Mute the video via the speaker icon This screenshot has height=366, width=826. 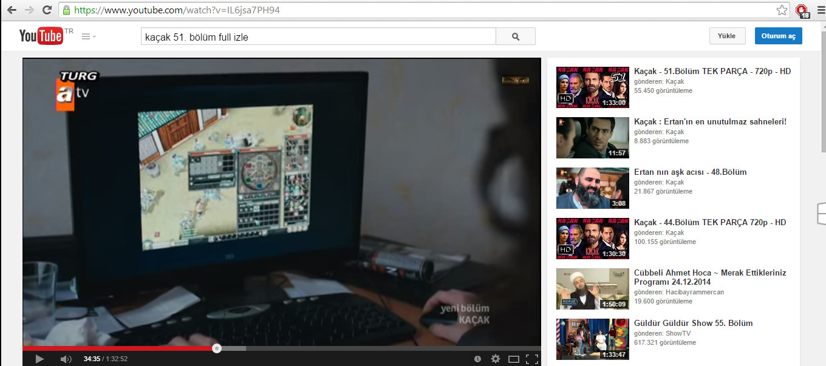66,359
